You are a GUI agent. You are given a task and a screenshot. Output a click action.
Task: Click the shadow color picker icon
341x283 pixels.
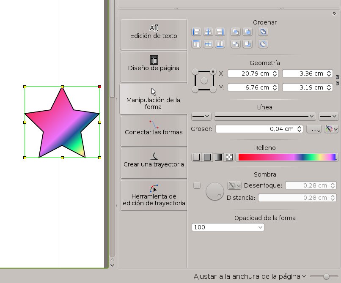231,185
